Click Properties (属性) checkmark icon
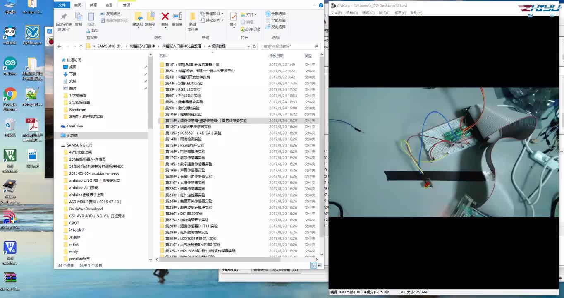This screenshot has height=298, width=564. click(x=233, y=17)
